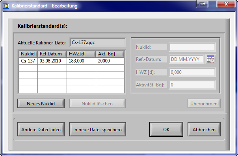Click the Nuklid input field
Viewport: 238px width, 156px height.
[192, 47]
